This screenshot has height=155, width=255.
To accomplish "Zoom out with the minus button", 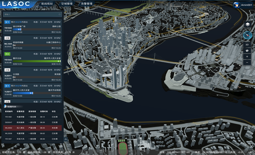I will [x=247, y=62].
